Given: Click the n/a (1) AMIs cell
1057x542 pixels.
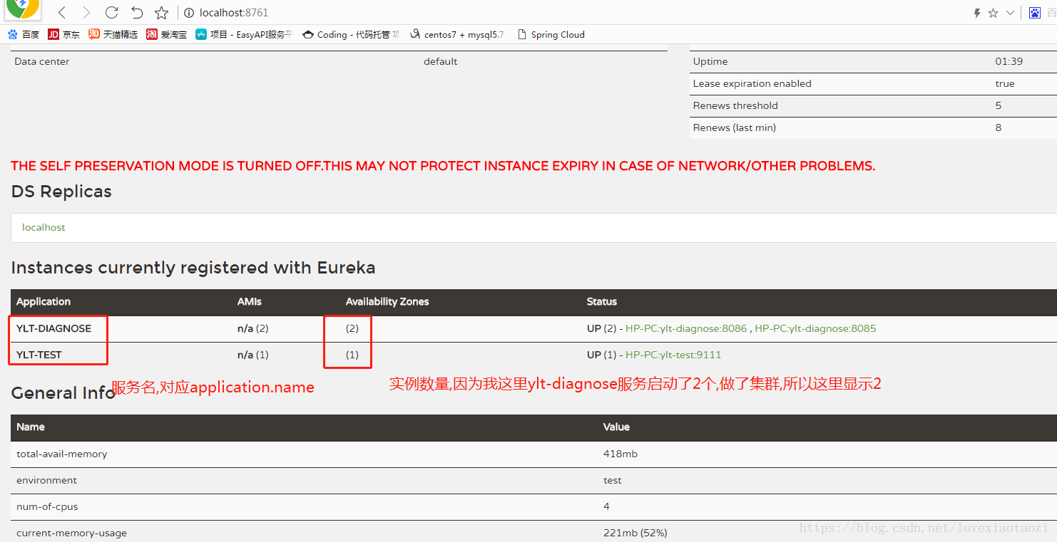Looking at the screenshot, I should pos(253,355).
